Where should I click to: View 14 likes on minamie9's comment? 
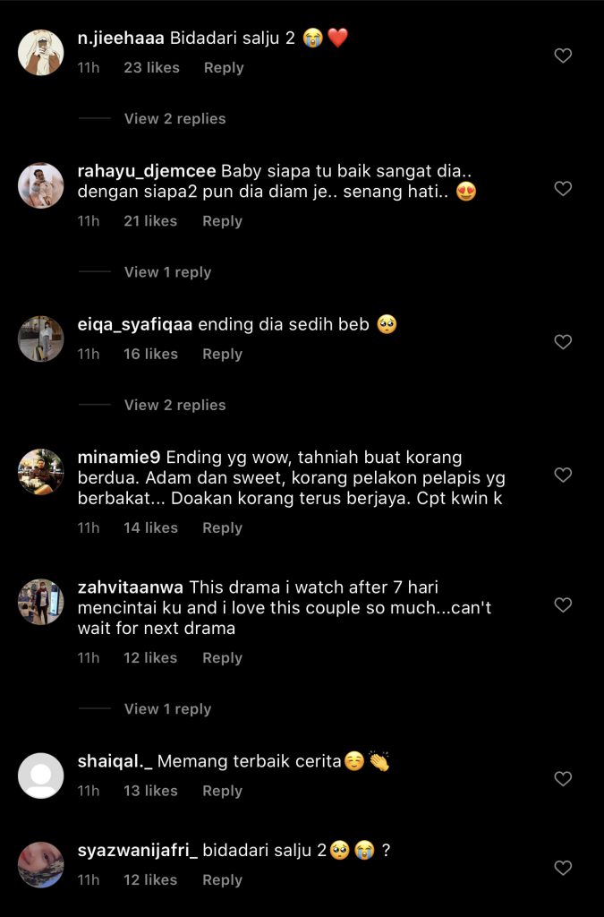[150, 527]
